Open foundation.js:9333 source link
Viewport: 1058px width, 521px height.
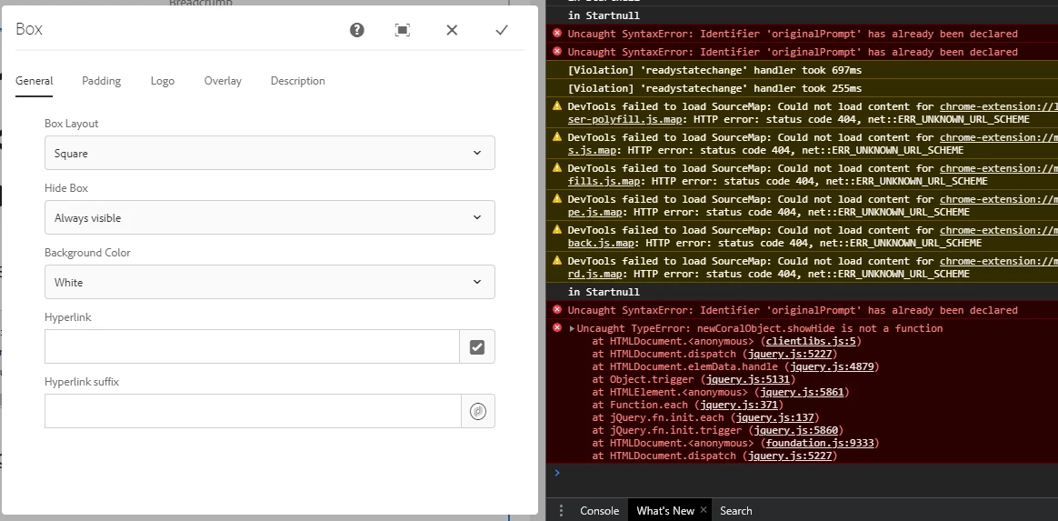click(x=819, y=444)
